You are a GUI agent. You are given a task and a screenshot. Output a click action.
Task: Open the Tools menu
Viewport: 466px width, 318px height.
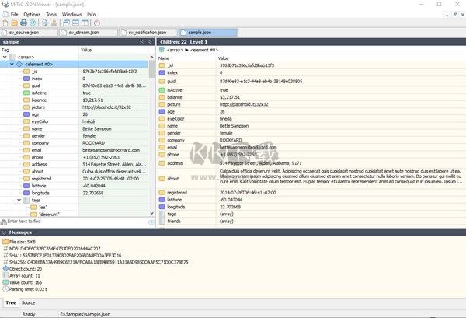coord(51,14)
